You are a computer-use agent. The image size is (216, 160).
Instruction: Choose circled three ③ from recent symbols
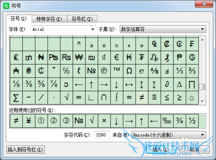(67, 121)
